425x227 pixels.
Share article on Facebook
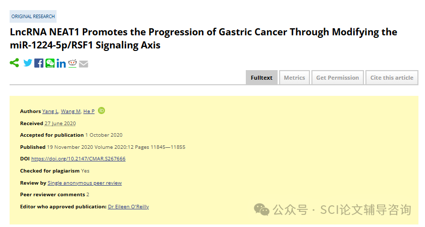click(39, 63)
